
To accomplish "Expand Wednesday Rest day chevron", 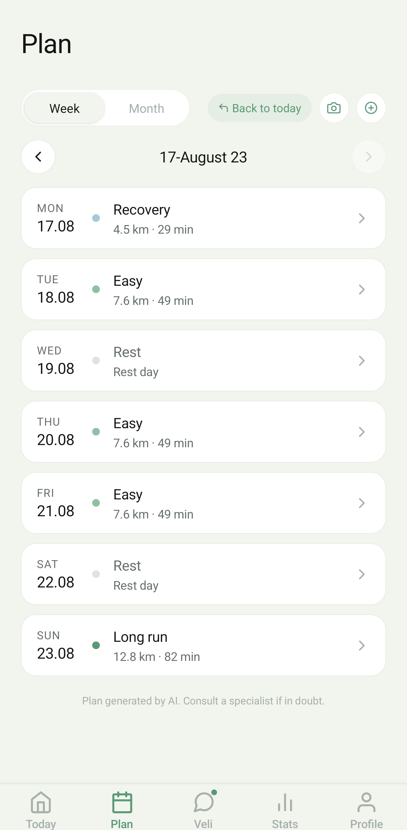I will pos(362,360).
